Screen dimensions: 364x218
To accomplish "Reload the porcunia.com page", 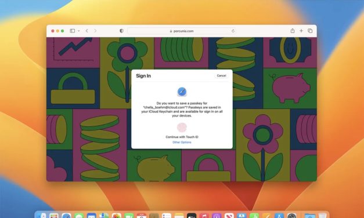I will pyautogui.click(x=233, y=31).
